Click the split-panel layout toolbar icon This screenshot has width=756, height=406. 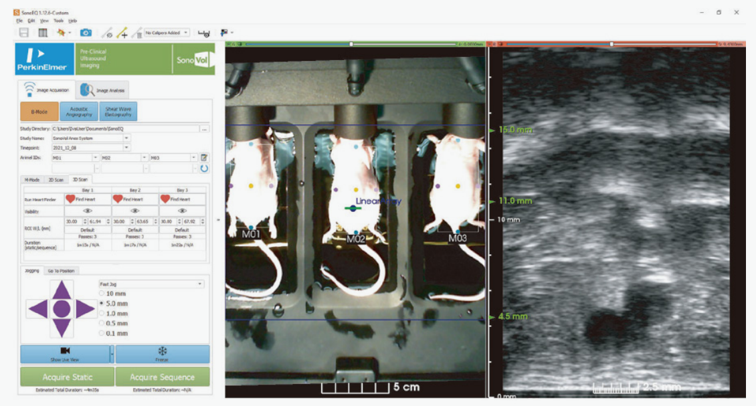point(43,33)
